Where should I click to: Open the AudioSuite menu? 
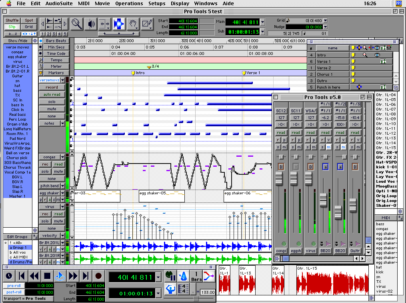pos(58,4)
